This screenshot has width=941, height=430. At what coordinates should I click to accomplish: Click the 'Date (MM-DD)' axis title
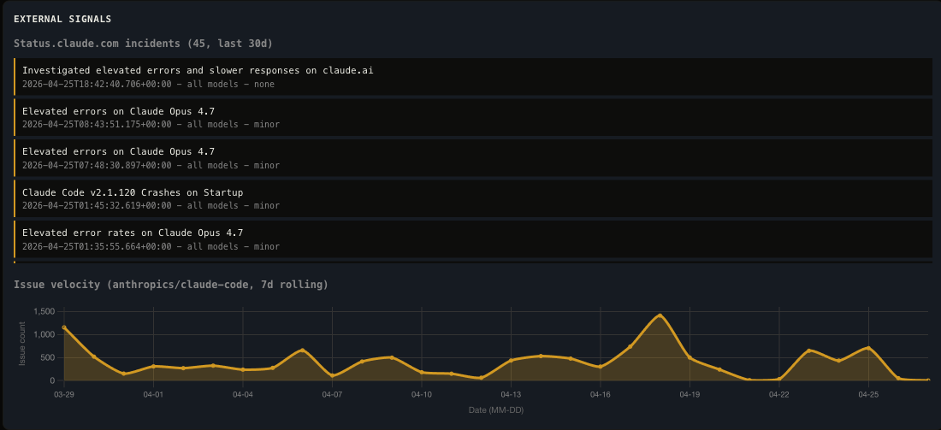tap(497, 410)
